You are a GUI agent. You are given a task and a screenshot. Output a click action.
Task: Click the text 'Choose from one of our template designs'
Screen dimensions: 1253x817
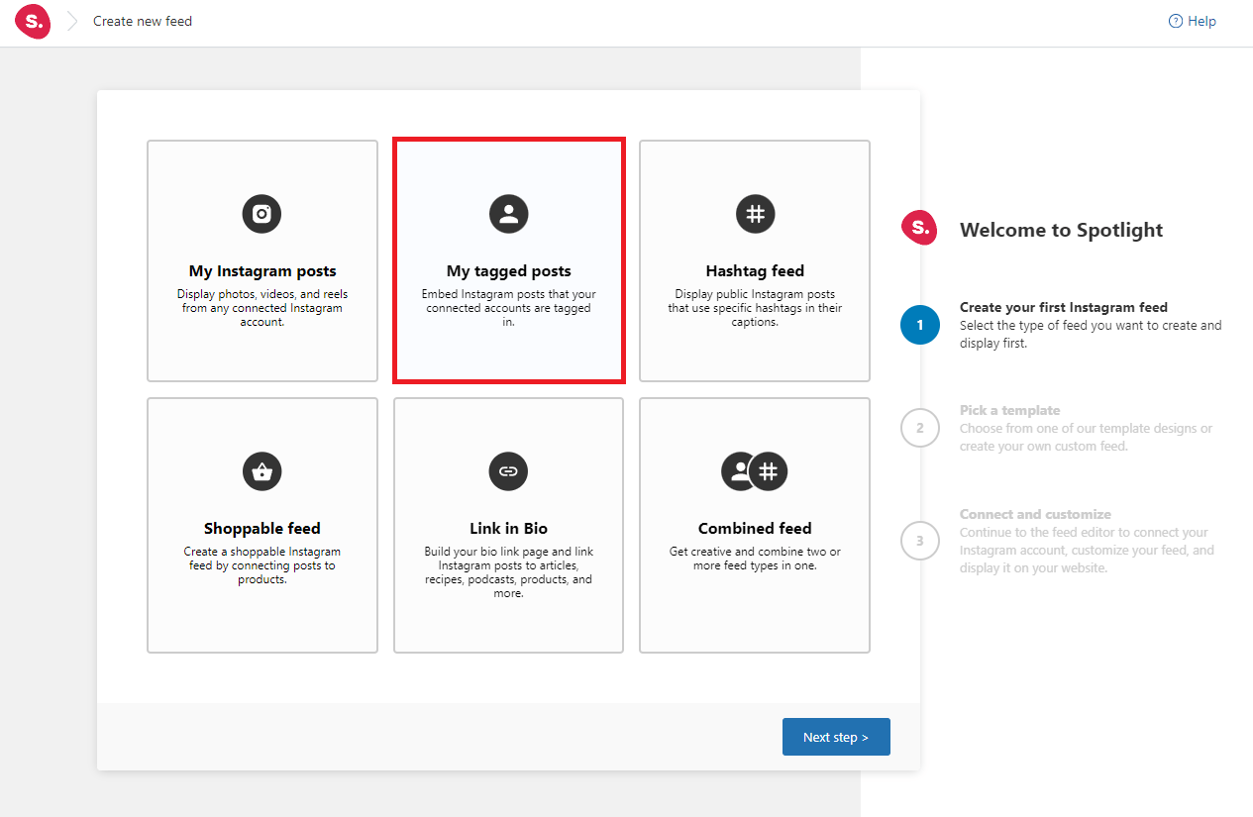pyautogui.click(x=1086, y=438)
